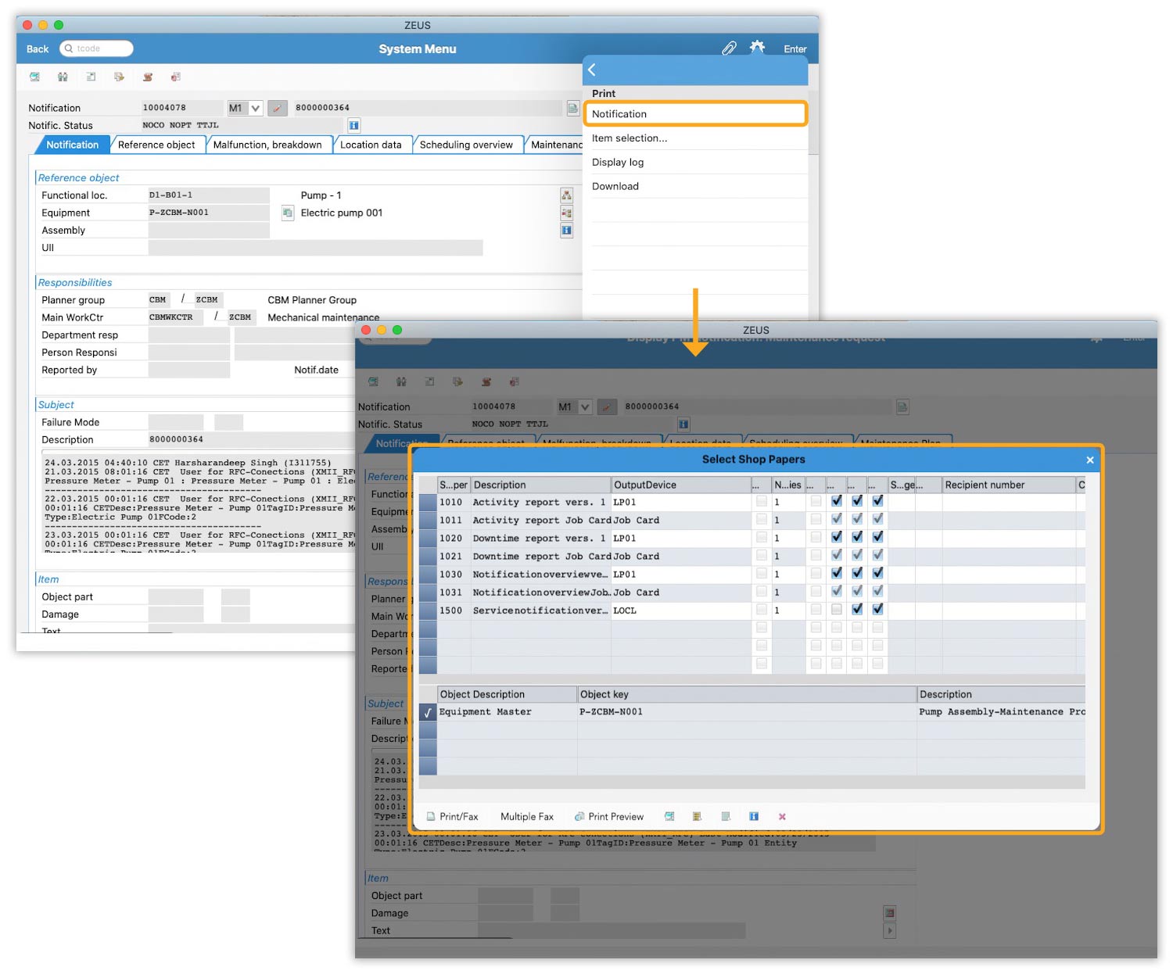Open the Location data tab
This screenshot has height=974, width=1173.
click(371, 145)
